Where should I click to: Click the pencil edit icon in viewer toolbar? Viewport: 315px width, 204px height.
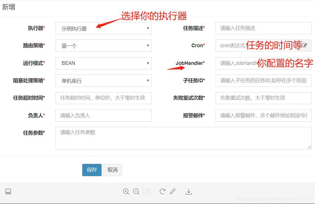(x=172, y=191)
